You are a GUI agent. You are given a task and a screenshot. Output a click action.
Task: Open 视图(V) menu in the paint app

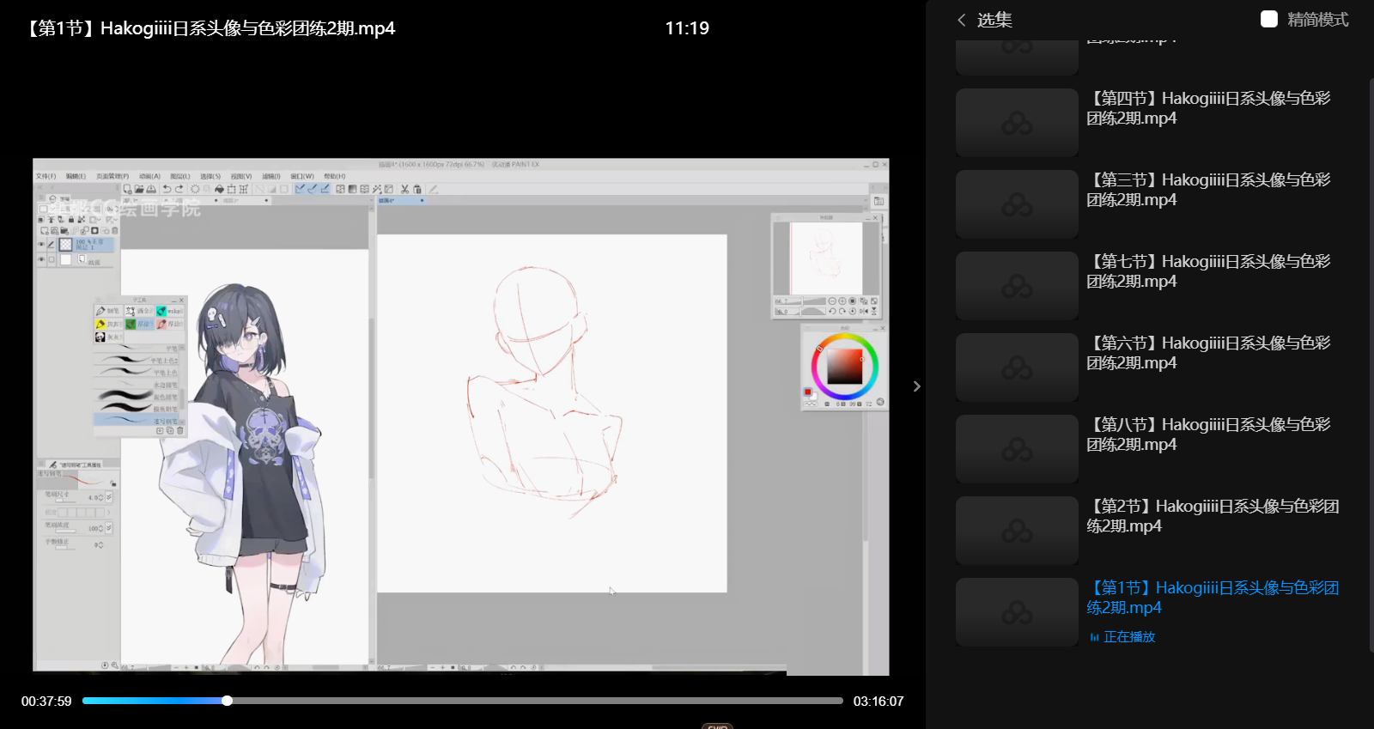click(x=241, y=176)
